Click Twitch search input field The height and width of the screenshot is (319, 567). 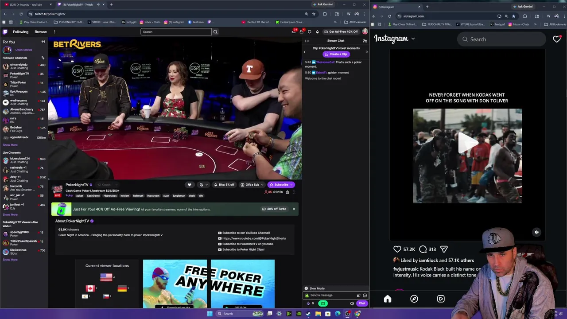(176, 32)
